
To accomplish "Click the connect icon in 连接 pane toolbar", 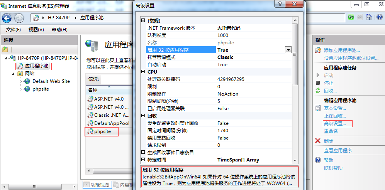I will 5,49.
